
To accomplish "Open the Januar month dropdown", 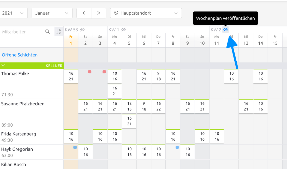I will pos(52,13).
